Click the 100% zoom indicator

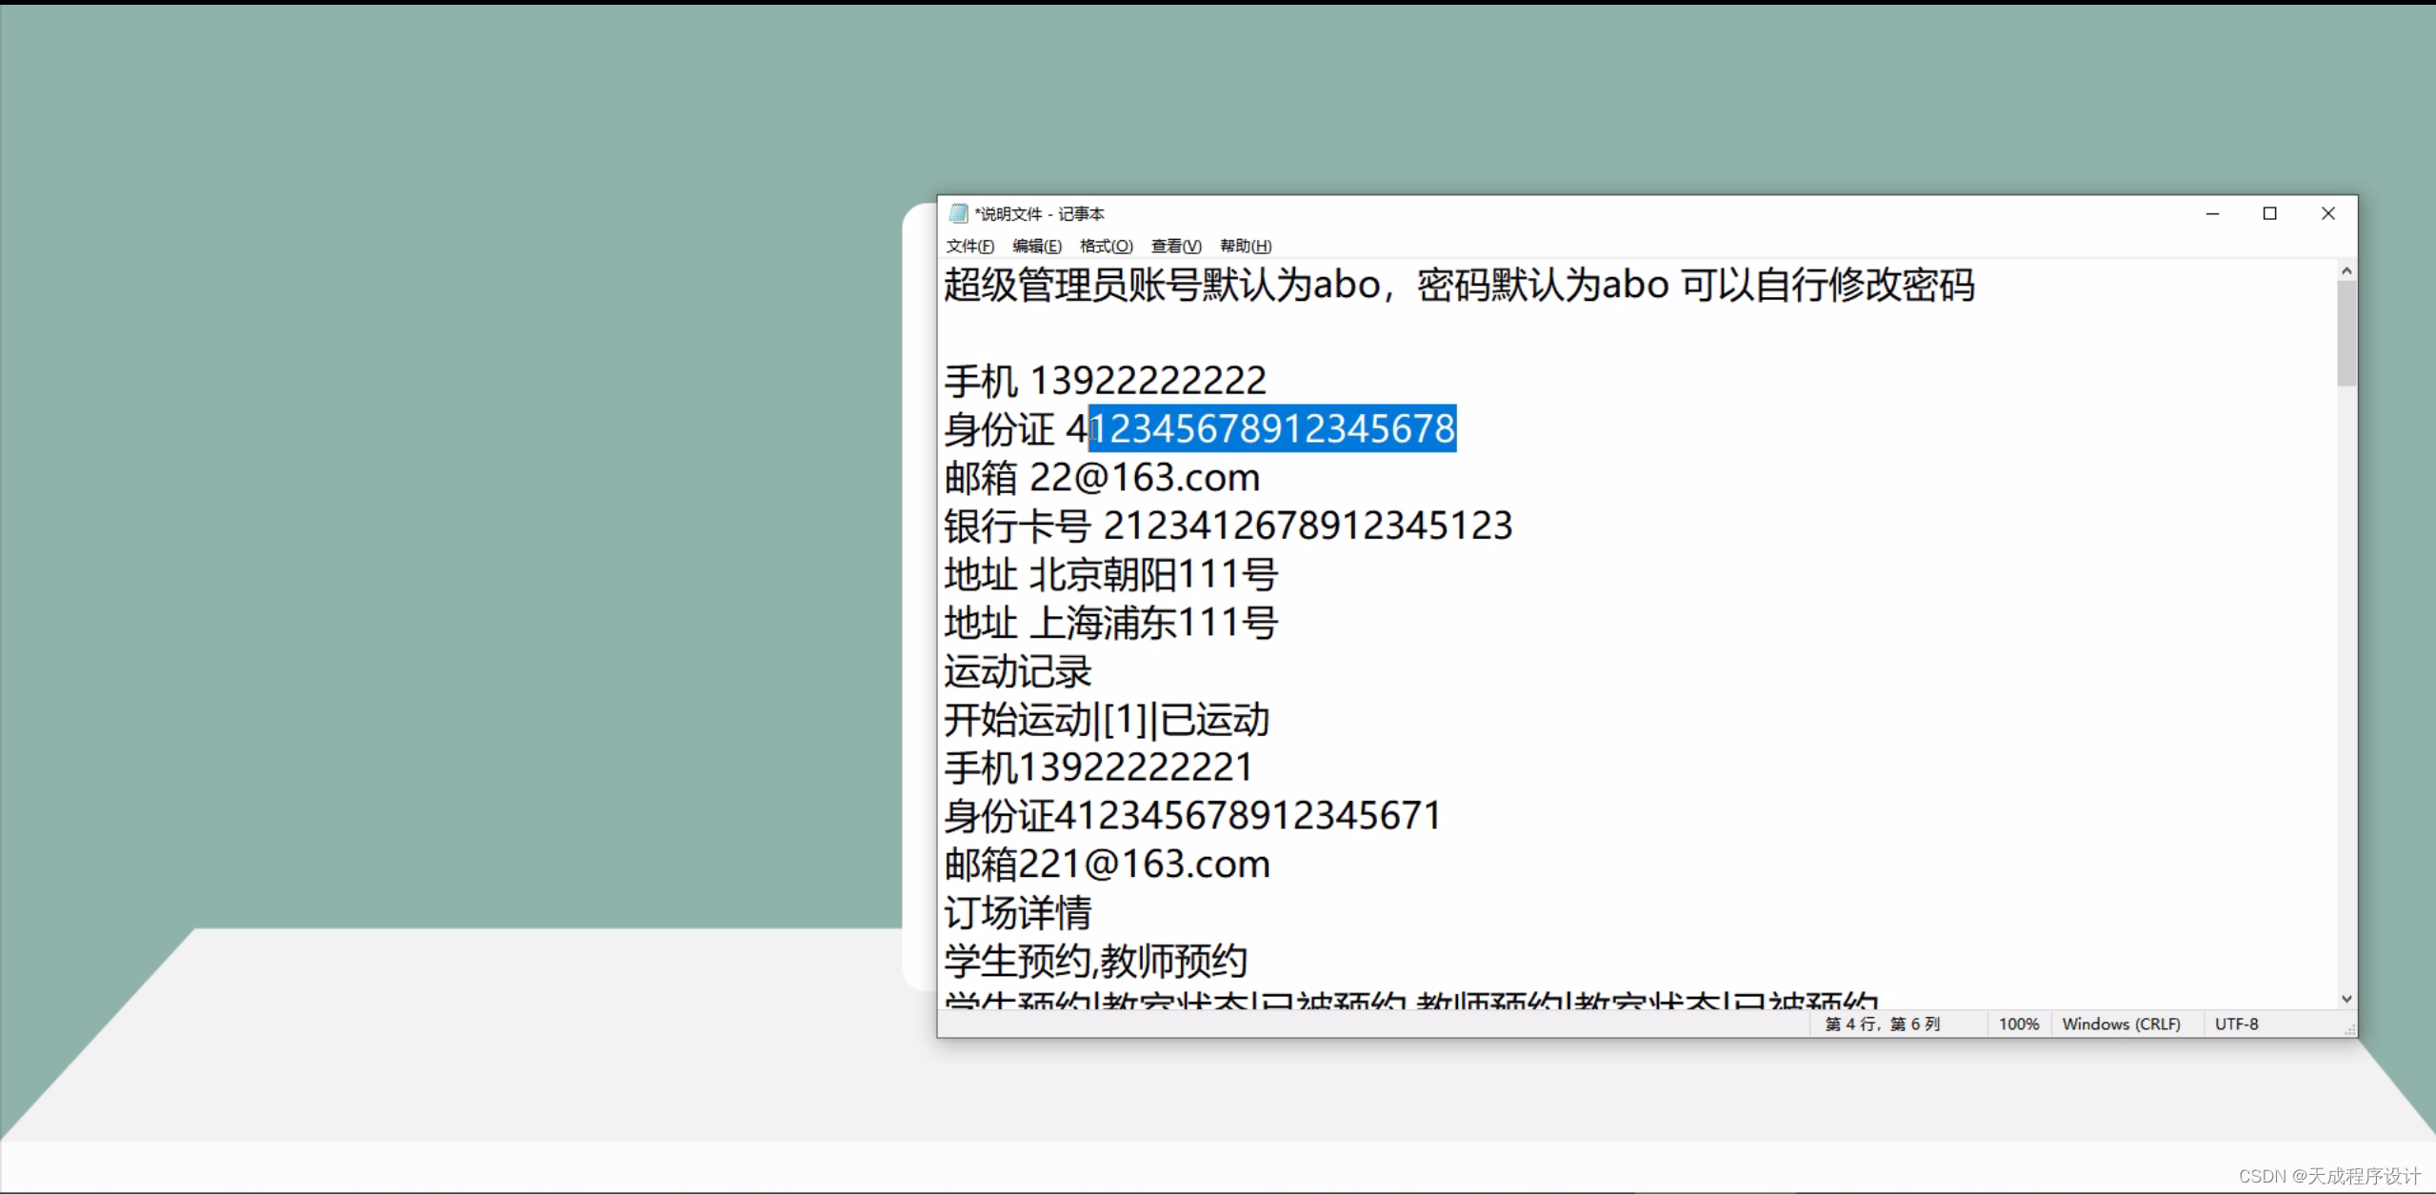(x=2019, y=1024)
